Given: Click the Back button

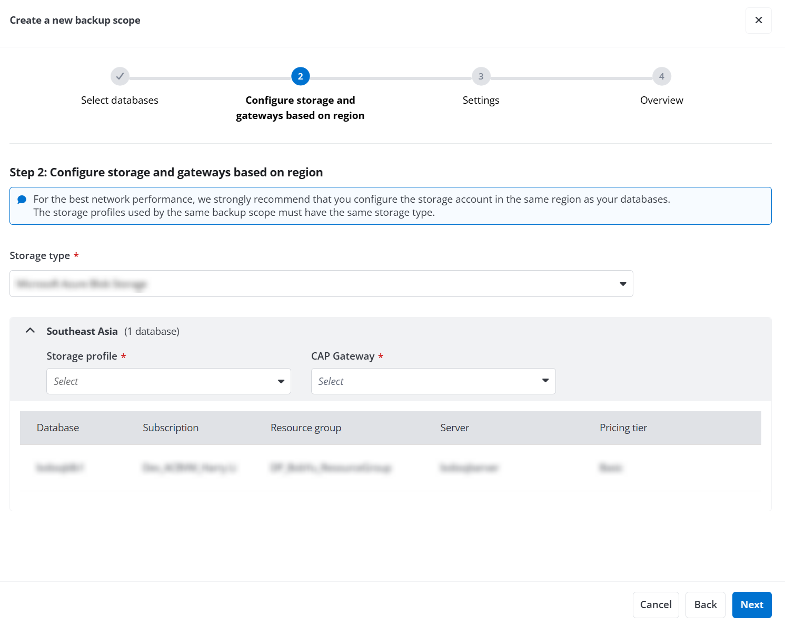Looking at the screenshot, I should pyautogui.click(x=705, y=604).
